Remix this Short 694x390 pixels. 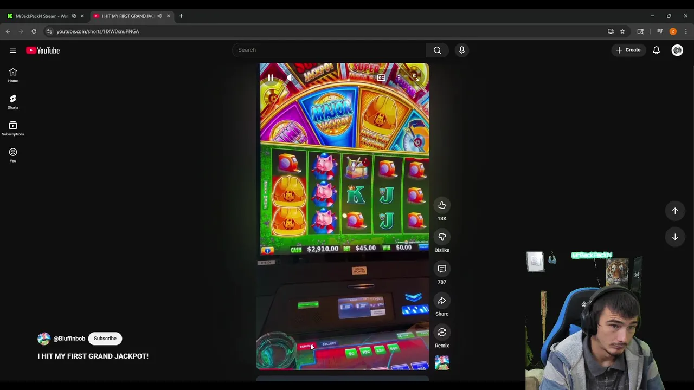click(442, 332)
